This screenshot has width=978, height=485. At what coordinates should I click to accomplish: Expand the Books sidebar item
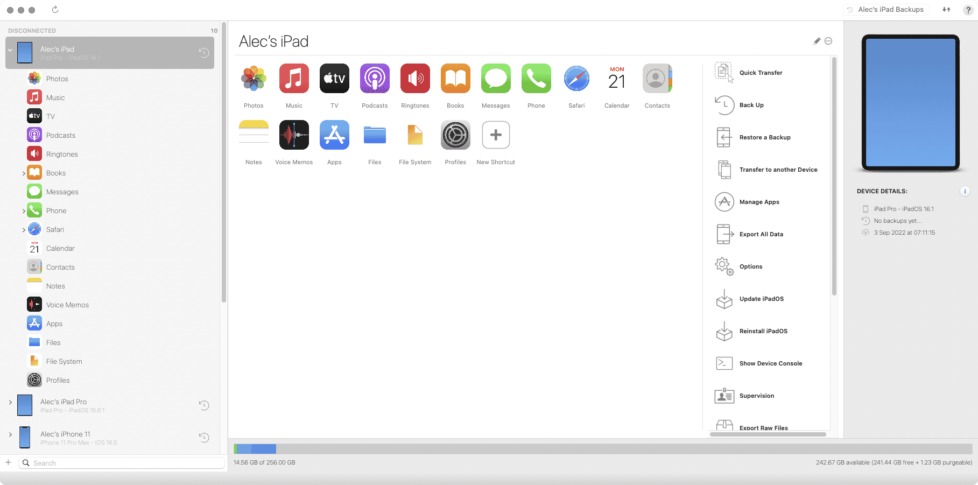coord(23,173)
